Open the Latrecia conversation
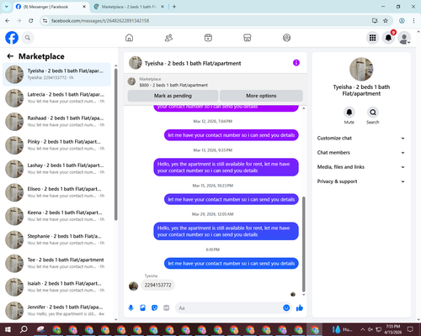This screenshot has width=421, height=336. click(57, 98)
